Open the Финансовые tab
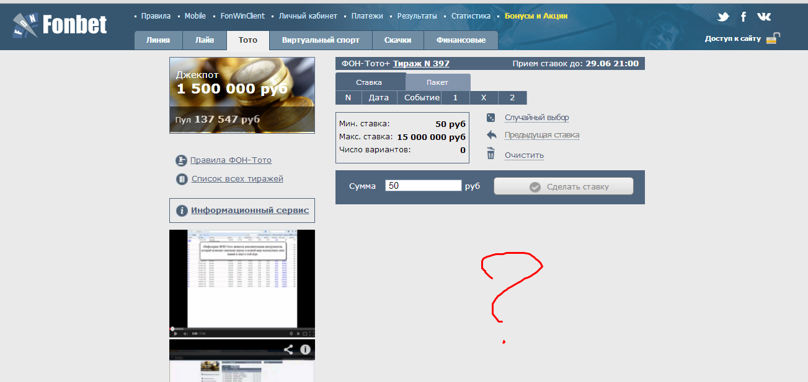The height and width of the screenshot is (382, 808). (461, 40)
